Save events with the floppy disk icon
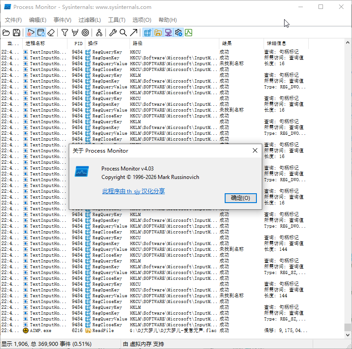The image size is (352, 349). (17, 33)
